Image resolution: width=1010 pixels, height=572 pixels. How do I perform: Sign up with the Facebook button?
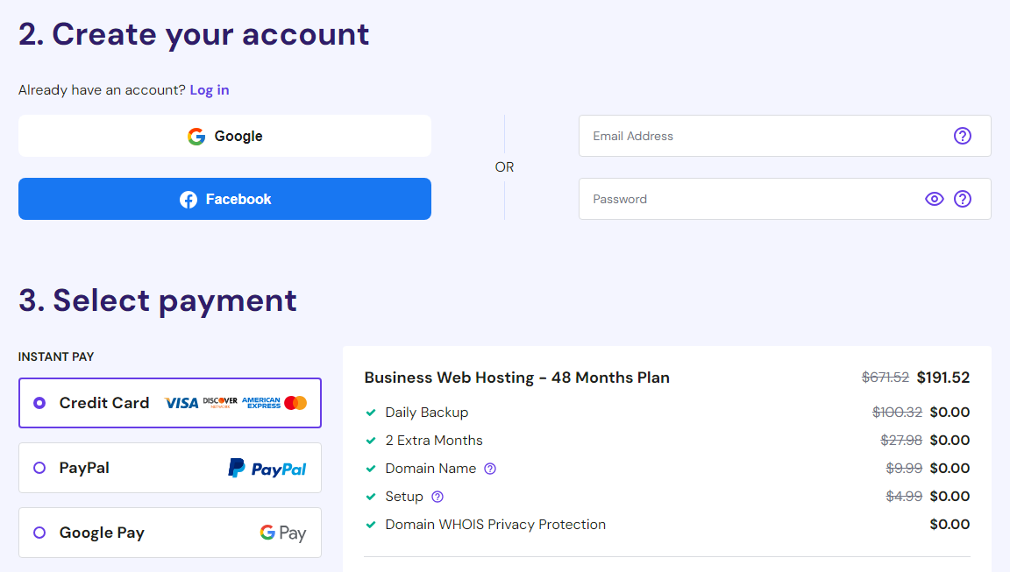tap(224, 199)
